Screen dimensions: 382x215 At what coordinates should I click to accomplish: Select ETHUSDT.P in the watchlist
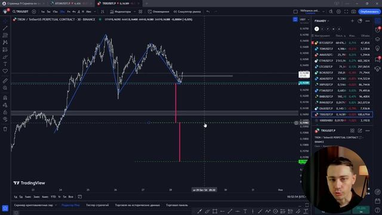tap(342, 61)
